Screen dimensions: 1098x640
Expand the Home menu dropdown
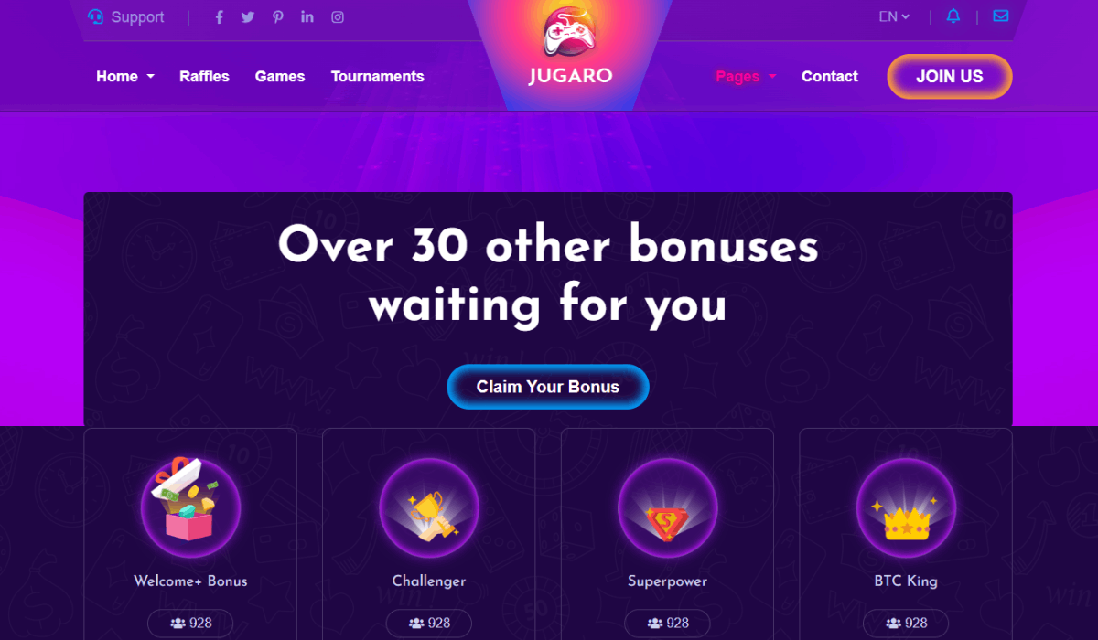(x=125, y=77)
